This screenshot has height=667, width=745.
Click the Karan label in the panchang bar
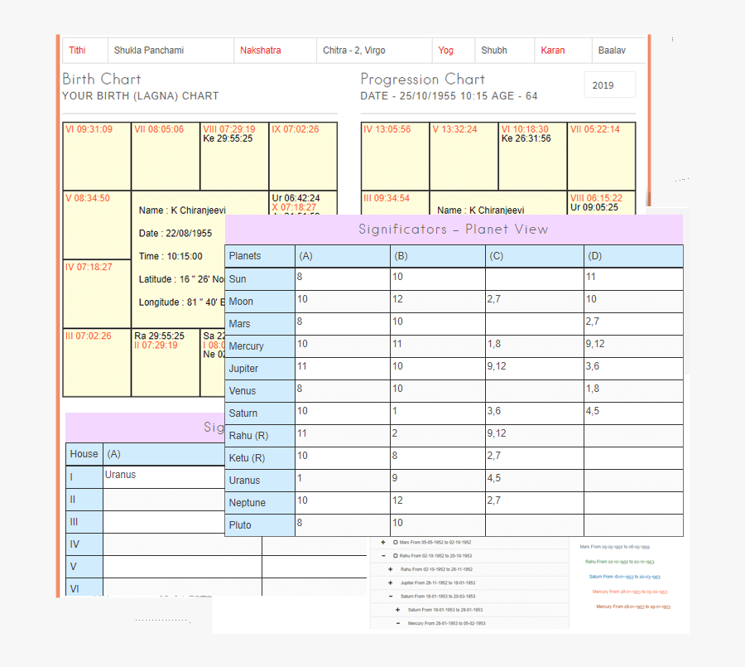552,51
